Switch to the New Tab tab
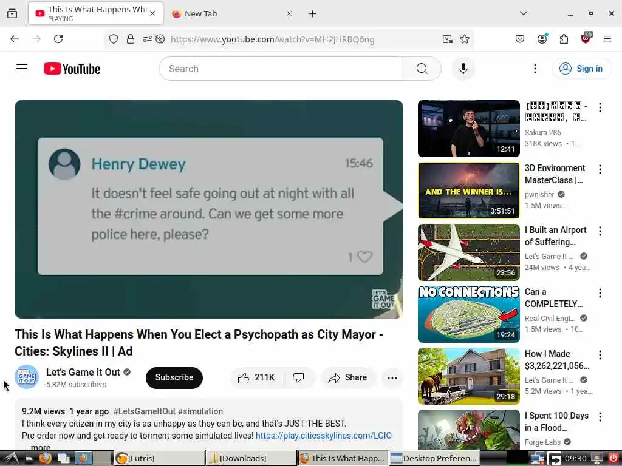The width and height of the screenshot is (622, 466). tap(232, 13)
